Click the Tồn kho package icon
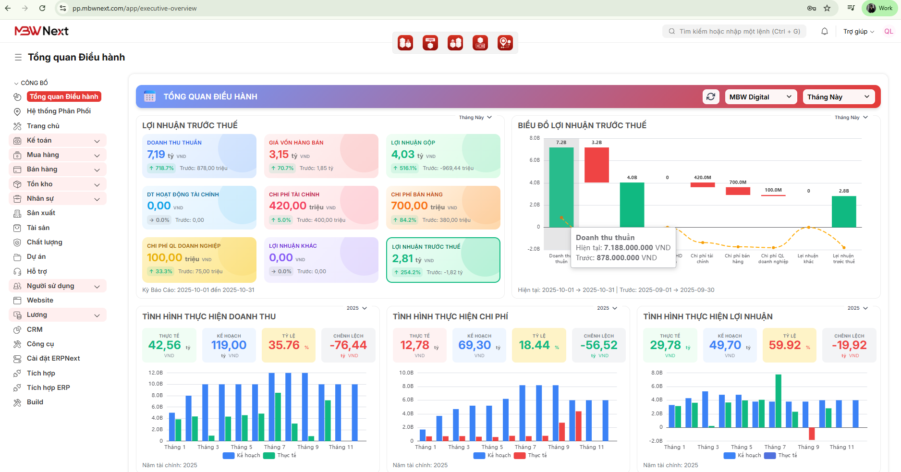 pos(17,184)
